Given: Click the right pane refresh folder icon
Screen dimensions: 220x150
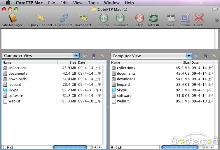Looking at the screenshot, I should pos(197,56).
